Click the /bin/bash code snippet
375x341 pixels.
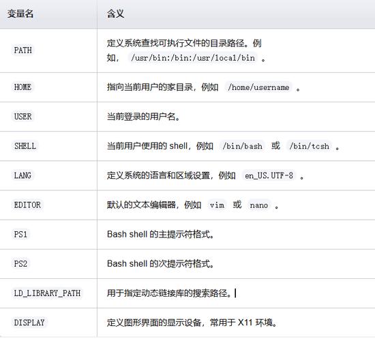click(242, 146)
